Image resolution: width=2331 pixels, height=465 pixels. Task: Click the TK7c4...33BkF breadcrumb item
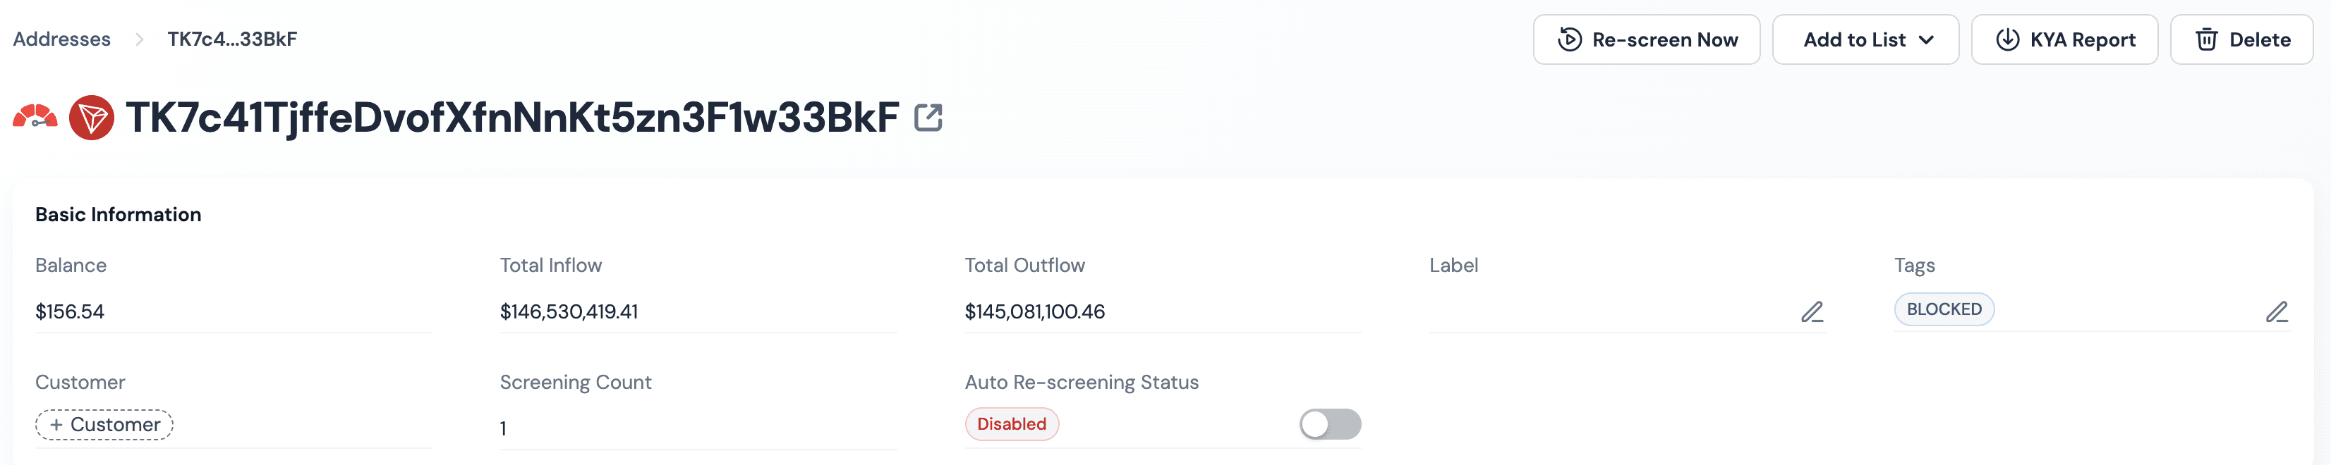pyautogui.click(x=231, y=39)
